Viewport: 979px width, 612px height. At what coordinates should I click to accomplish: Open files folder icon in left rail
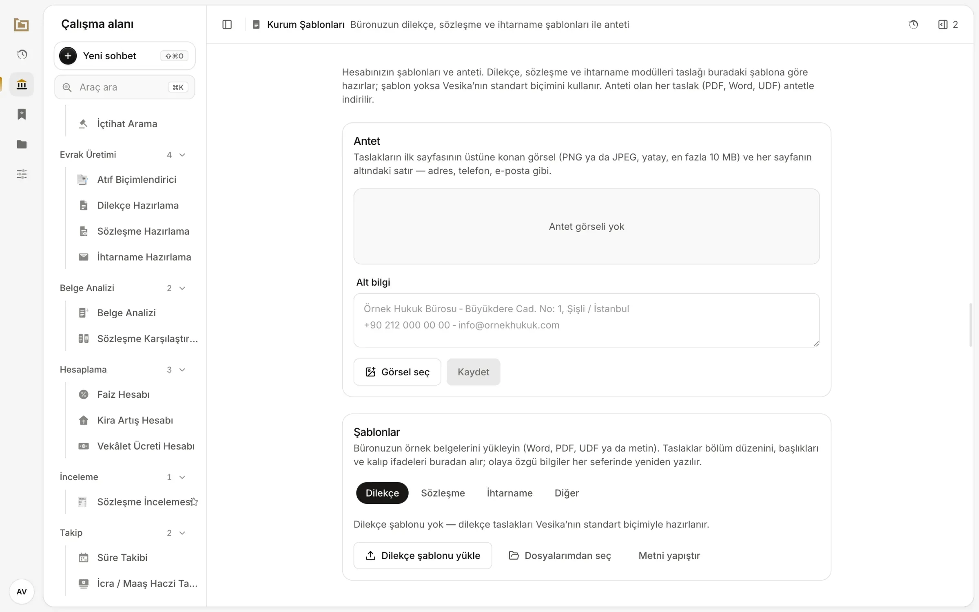pos(22,144)
